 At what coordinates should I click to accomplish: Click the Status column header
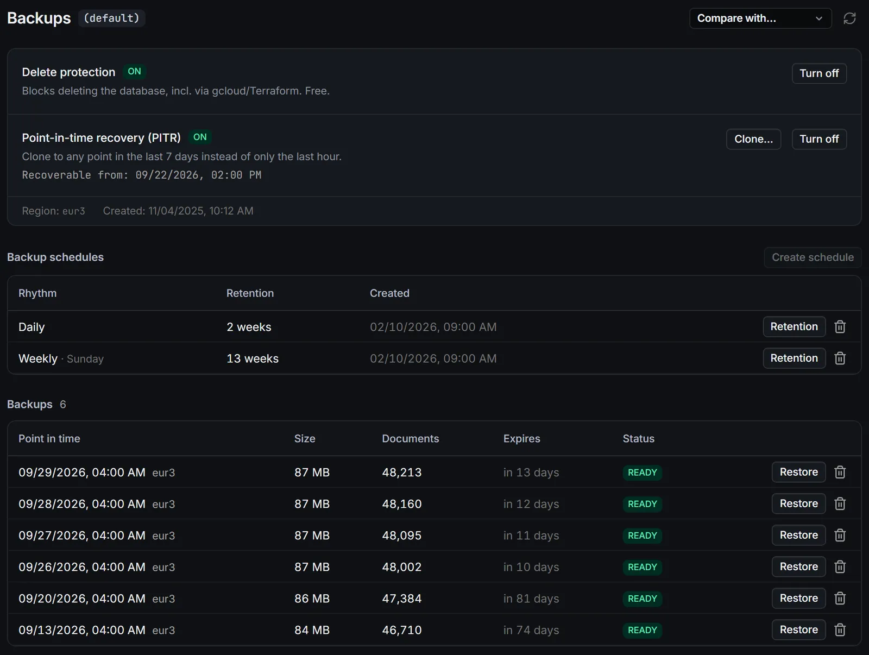639,438
